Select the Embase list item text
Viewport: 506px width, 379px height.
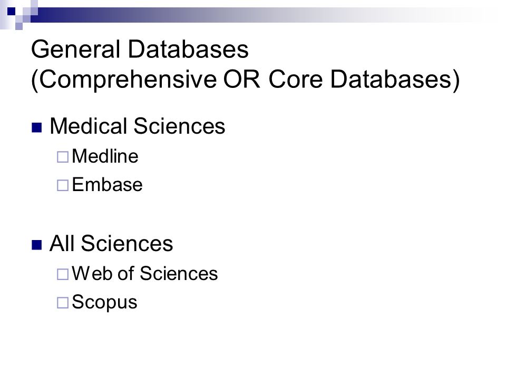click(x=107, y=185)
